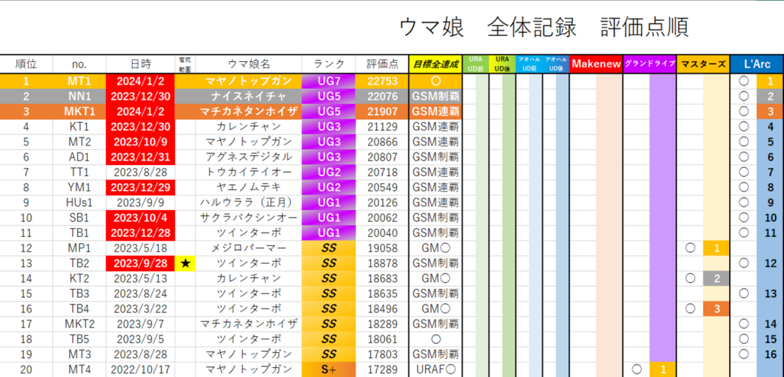Screen dimensions: 784x377
Task: Click the HUs1 cell
Action: click(x=79, y=202)
